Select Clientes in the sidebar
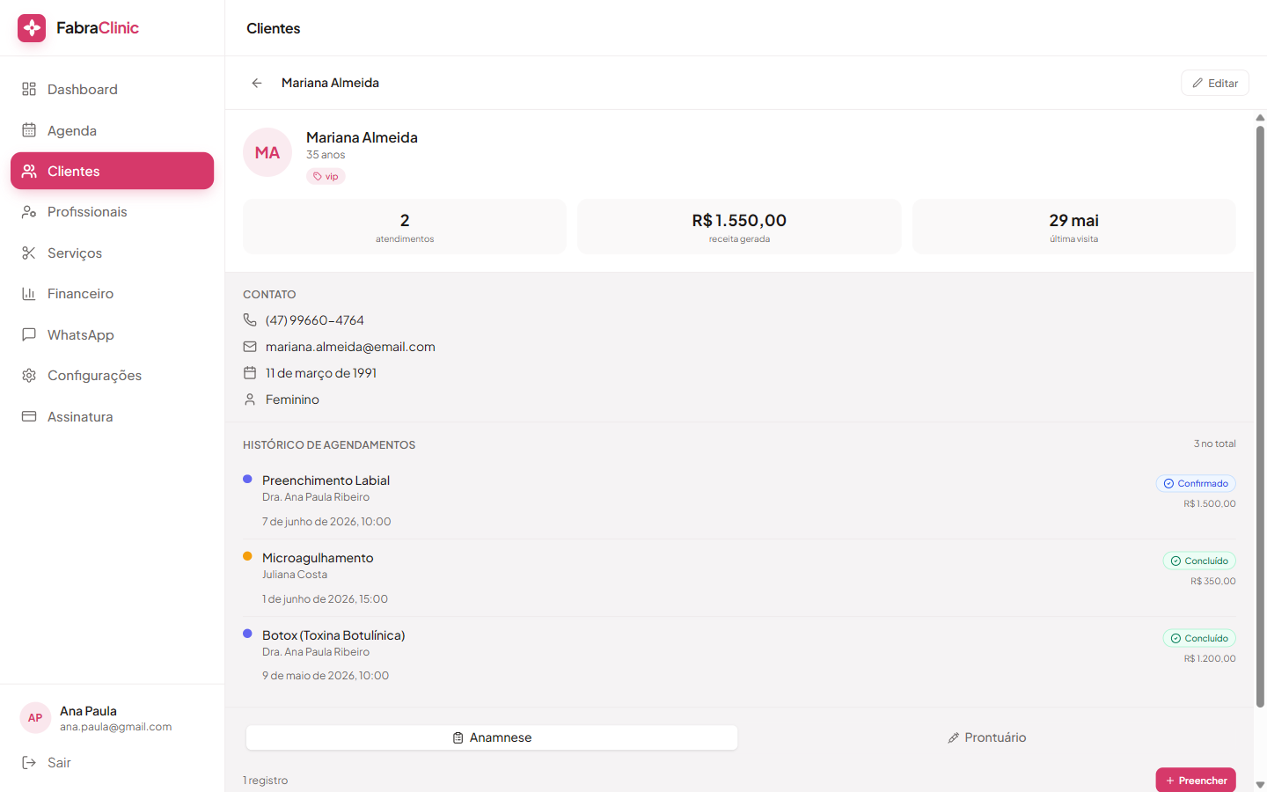1267x792 pixels. pyautogui.click(x=112, y=171)
